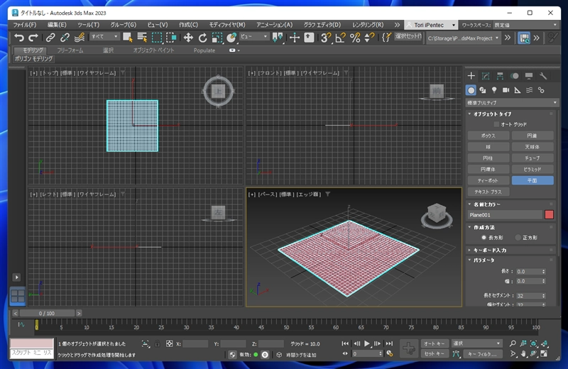The image size is (568, 369).
Task: Toggle the オート キー button
Action: pos(435,343)
